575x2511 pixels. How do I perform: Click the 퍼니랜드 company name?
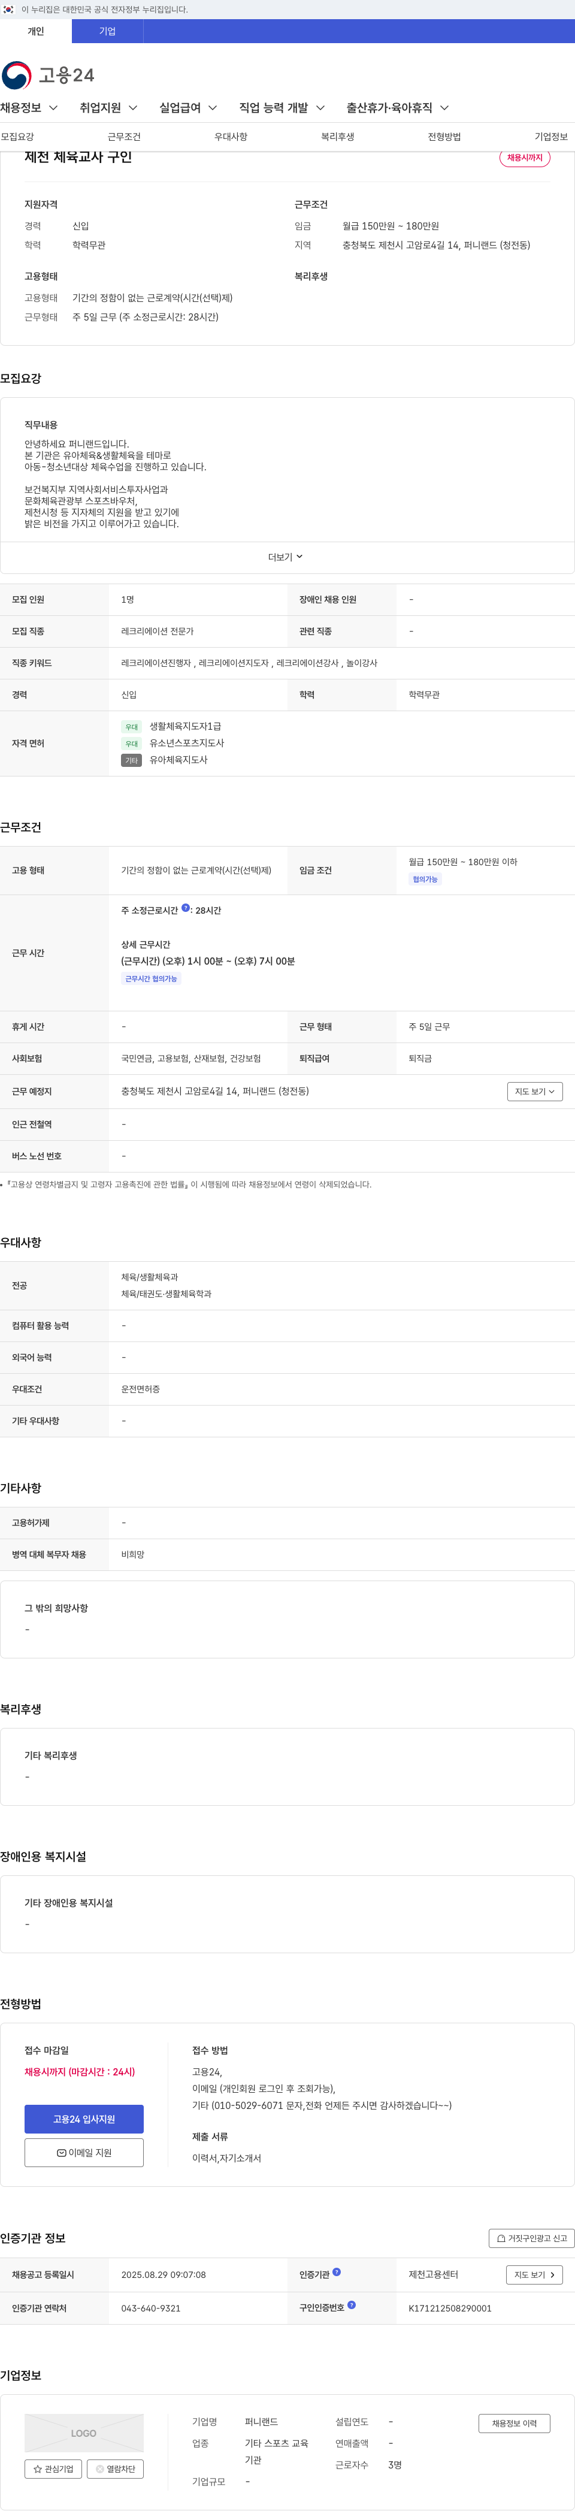point(261,2421)
